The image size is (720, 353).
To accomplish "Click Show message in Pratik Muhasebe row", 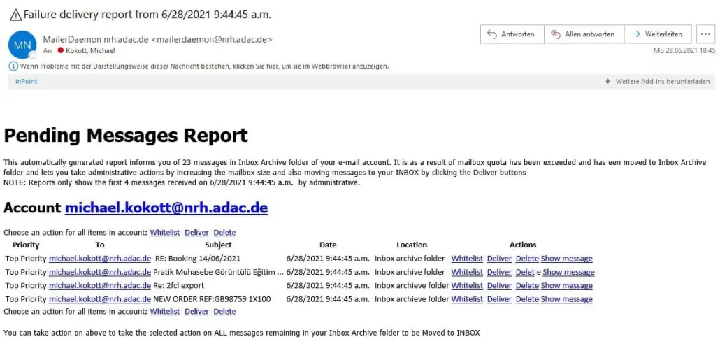I will (568, 272).
